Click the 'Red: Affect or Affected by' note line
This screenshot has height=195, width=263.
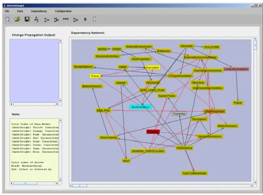click(31, 169)
